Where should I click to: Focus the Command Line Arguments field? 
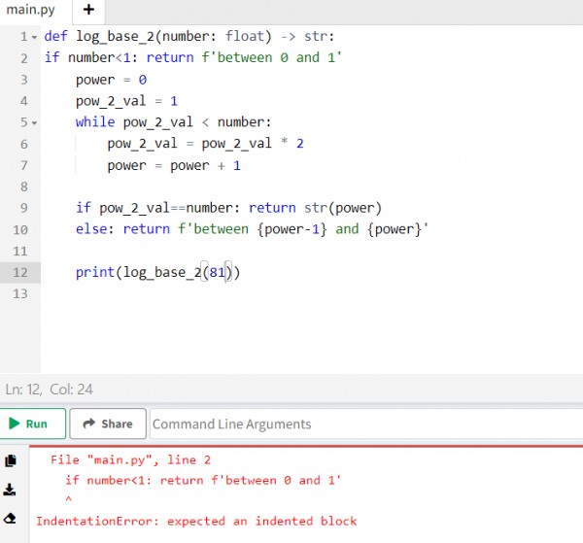coord(366,424)
